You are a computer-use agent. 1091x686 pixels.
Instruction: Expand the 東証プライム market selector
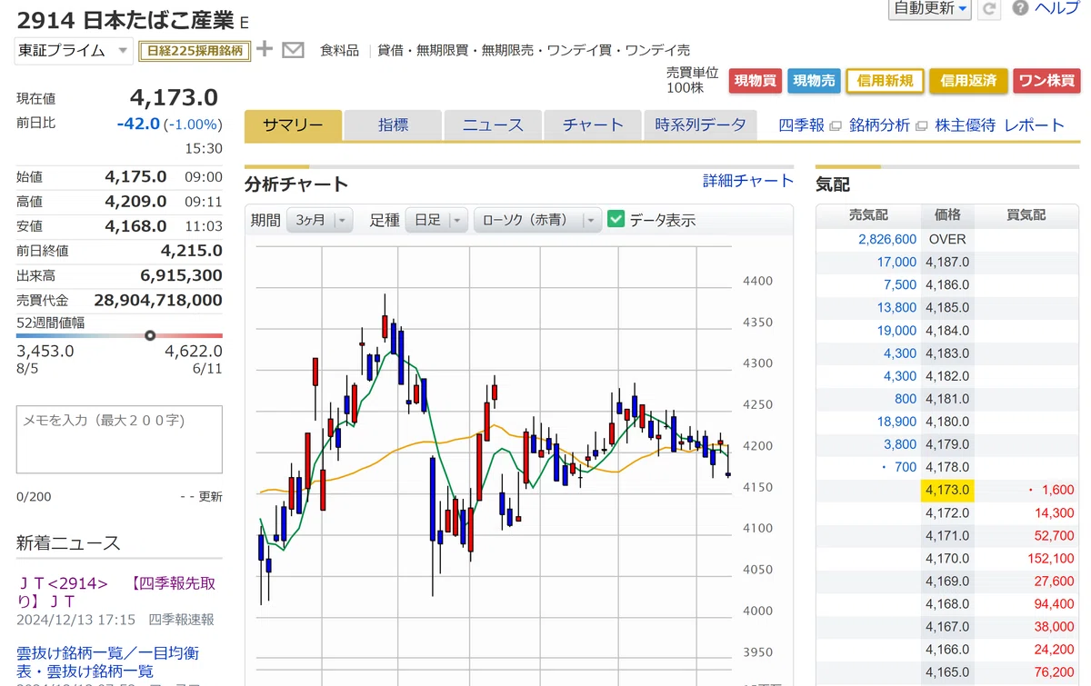pyautogui.click(x=75, y=51)
